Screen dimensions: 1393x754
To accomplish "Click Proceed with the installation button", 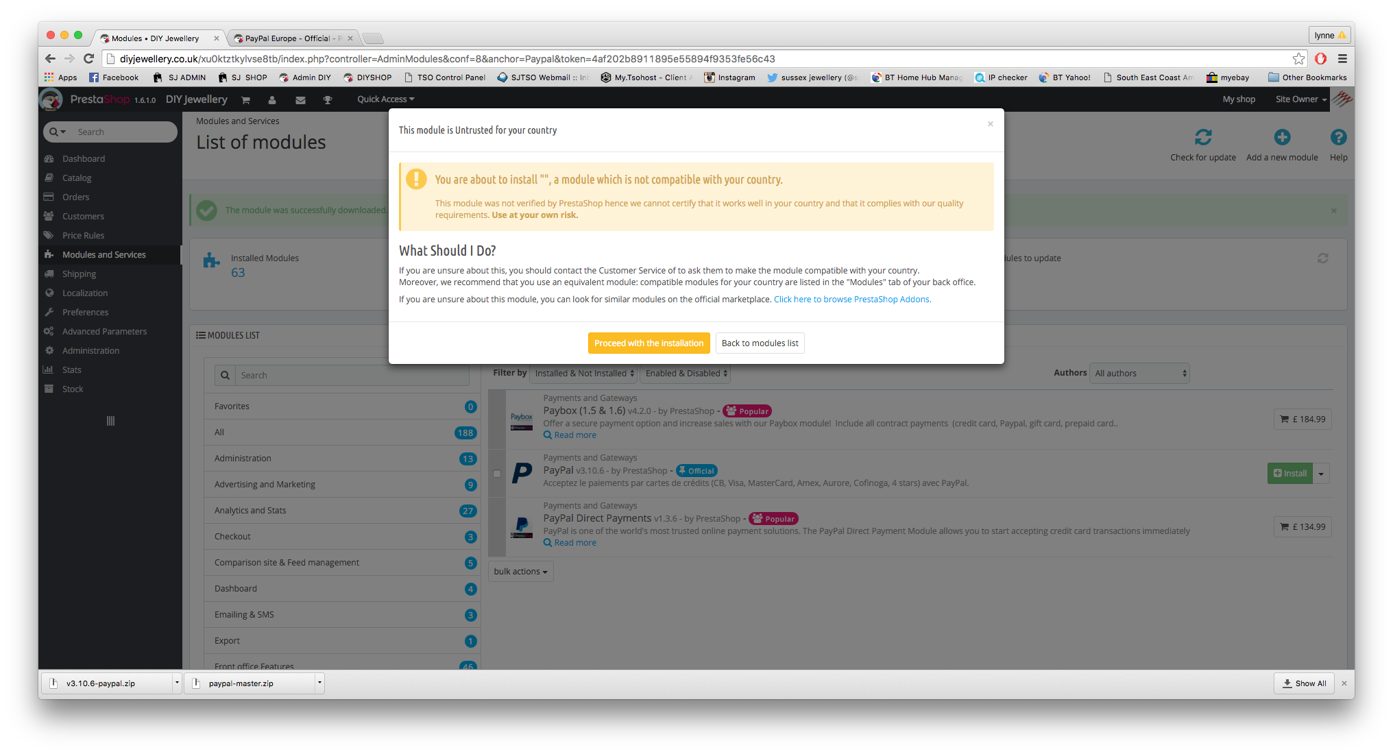I will pos(649,343).
